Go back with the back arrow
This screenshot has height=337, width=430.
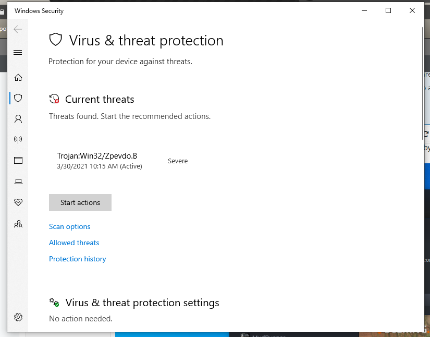18,29
